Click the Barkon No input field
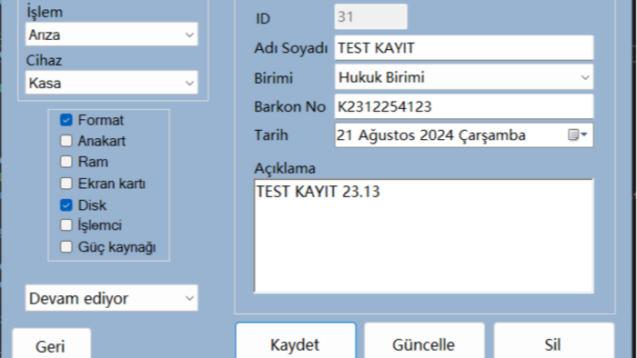Screen dimensions: 637x358 (464, 106)
